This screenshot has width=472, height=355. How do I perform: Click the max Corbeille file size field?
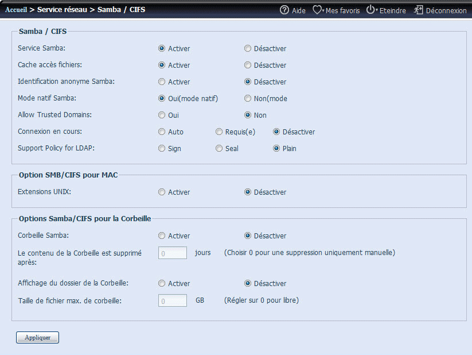point(173,300)
